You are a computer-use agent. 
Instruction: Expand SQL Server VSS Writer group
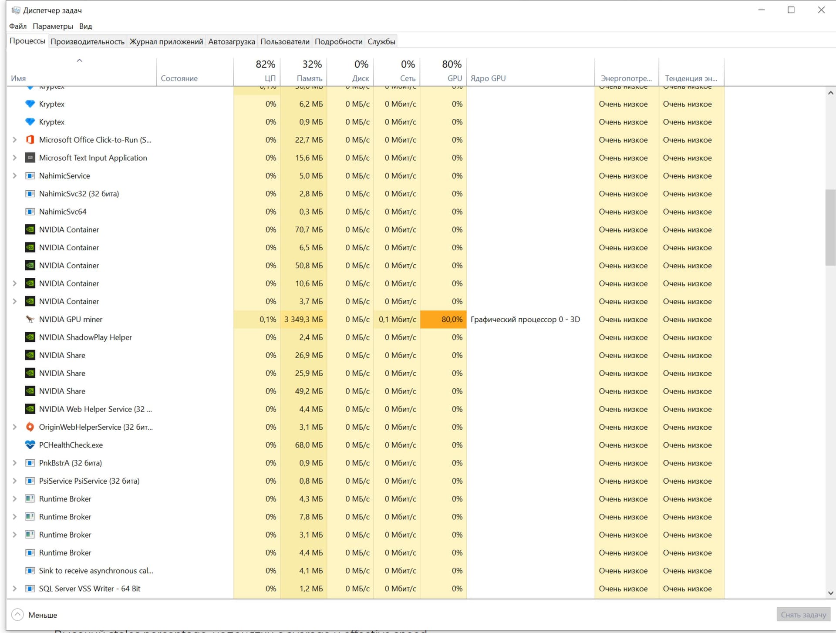click(x=14, y=588)
